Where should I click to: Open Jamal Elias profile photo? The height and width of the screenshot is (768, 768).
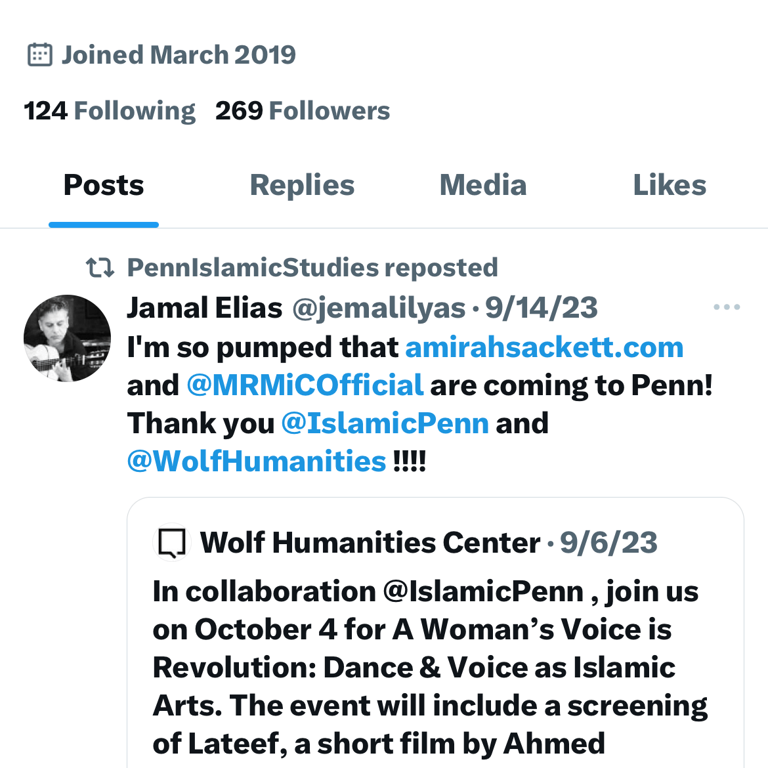(x=67, y=338)
